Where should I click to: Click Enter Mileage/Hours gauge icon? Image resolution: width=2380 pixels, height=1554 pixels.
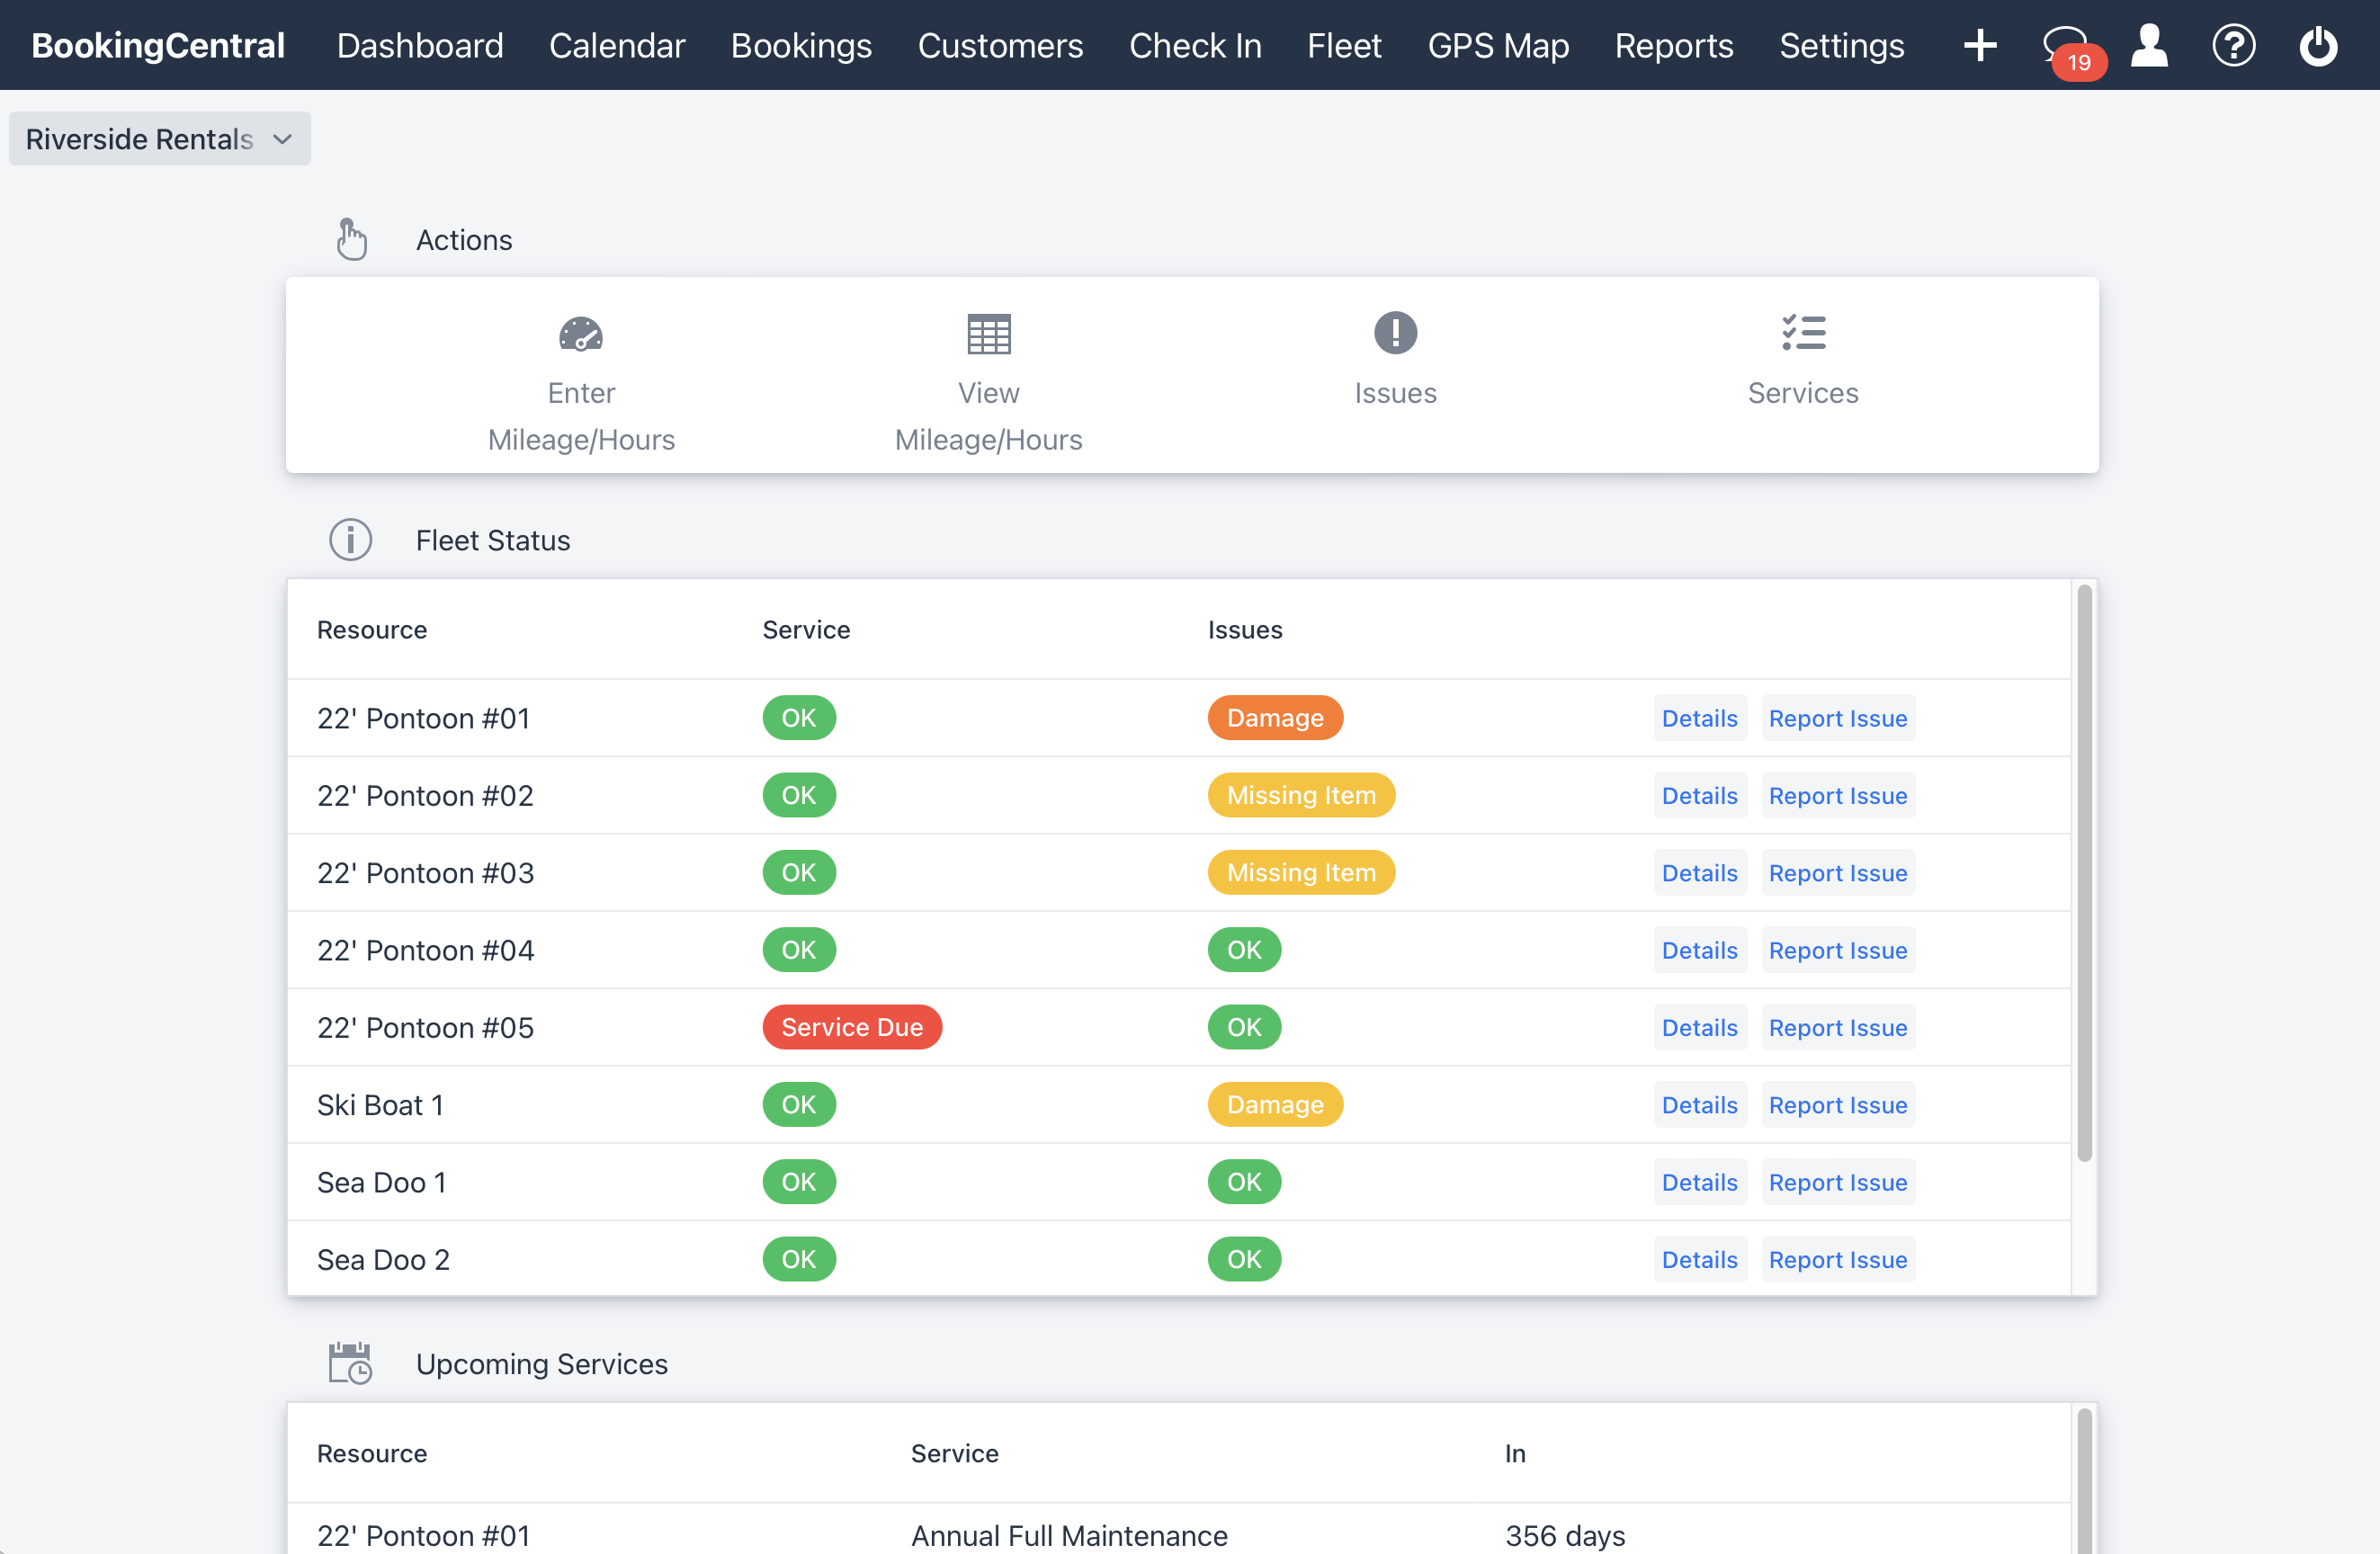pos(581,333)
